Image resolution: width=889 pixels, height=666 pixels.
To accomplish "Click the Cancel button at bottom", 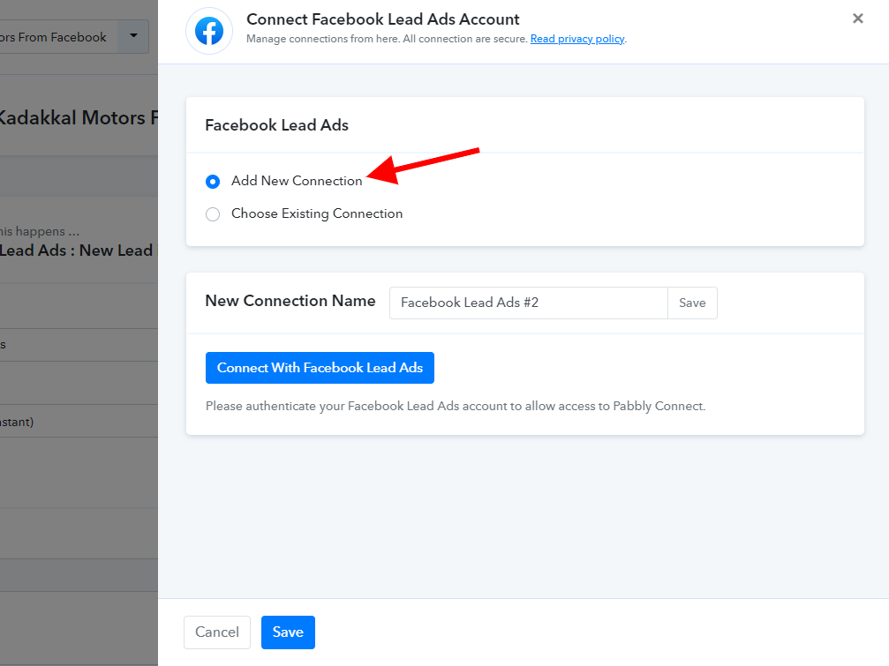I will pos(217,632).
